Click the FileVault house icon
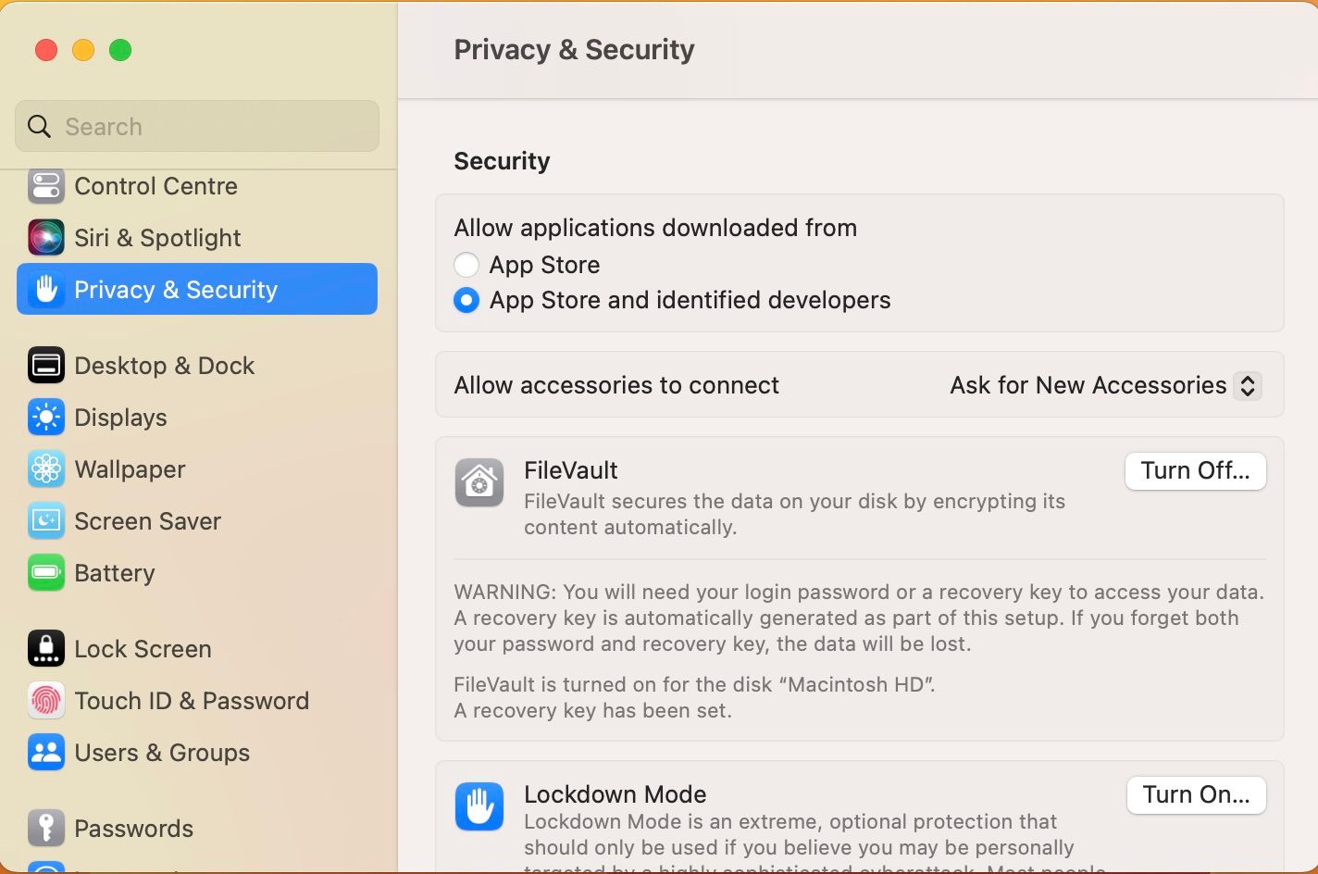 tap(479, 482)
